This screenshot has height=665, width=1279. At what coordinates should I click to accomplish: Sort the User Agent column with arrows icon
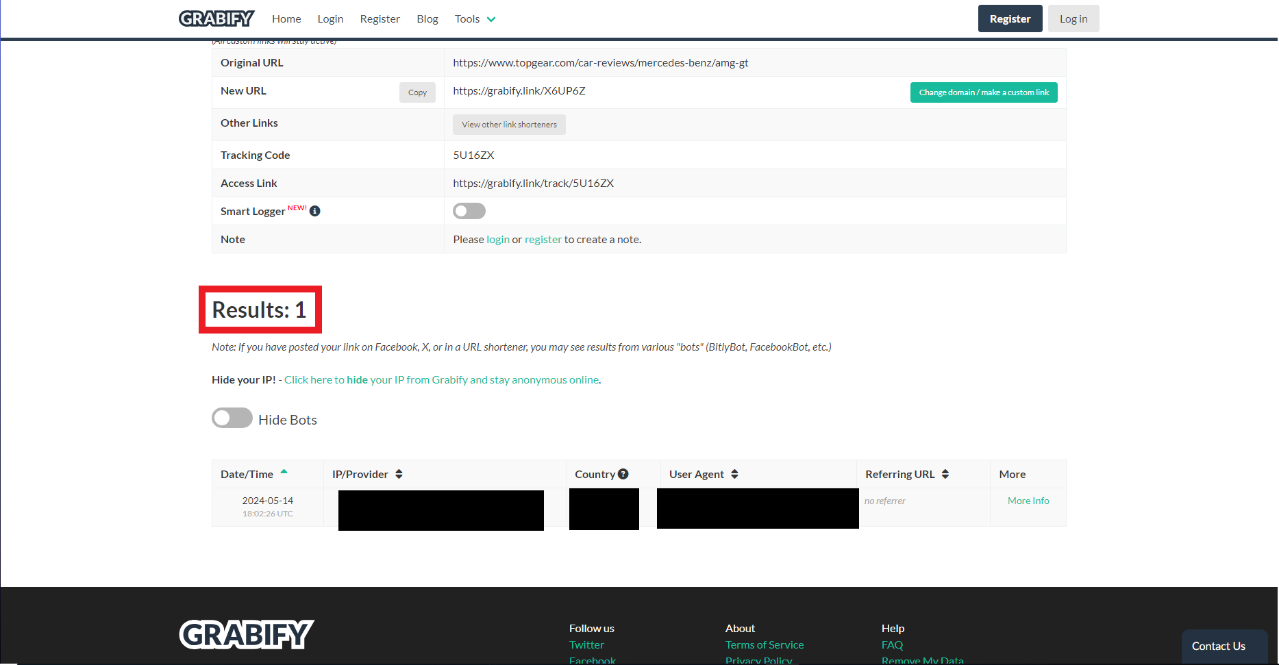coord(734,474)
